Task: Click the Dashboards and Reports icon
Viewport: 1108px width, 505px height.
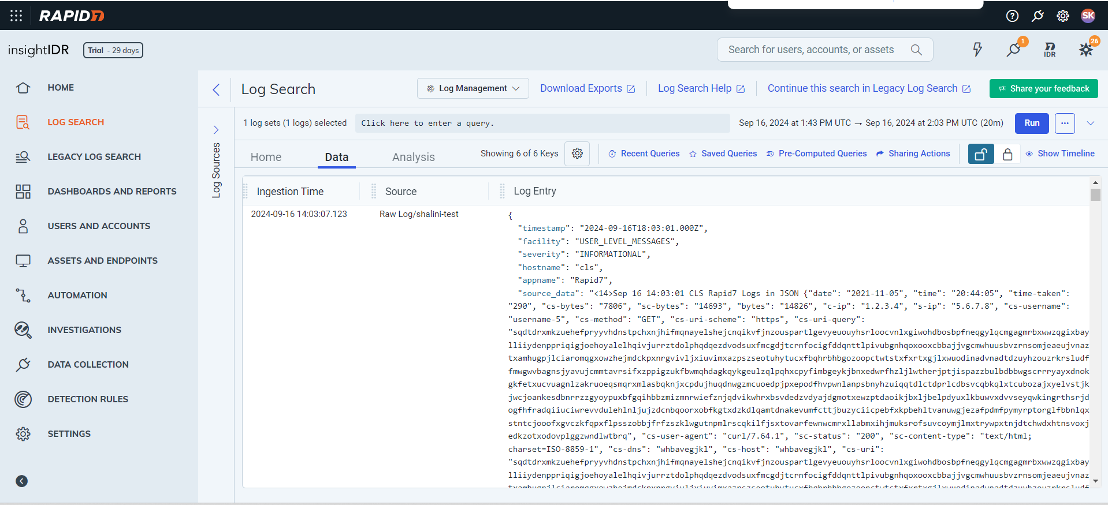Action: pyautogui.click(x=23, y=192)
